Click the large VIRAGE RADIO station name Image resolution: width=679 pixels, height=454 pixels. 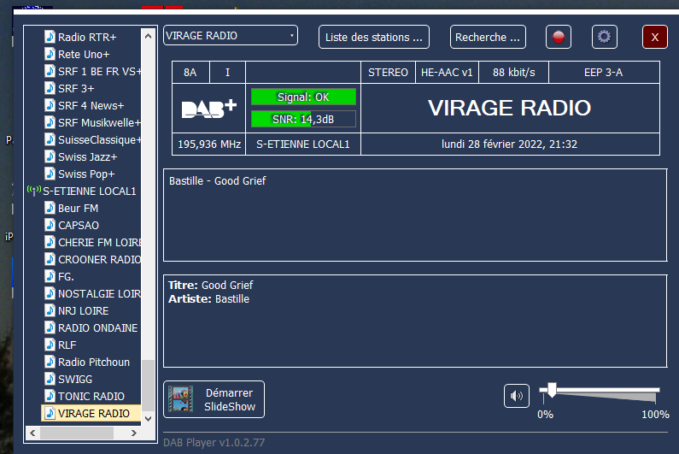510,108
